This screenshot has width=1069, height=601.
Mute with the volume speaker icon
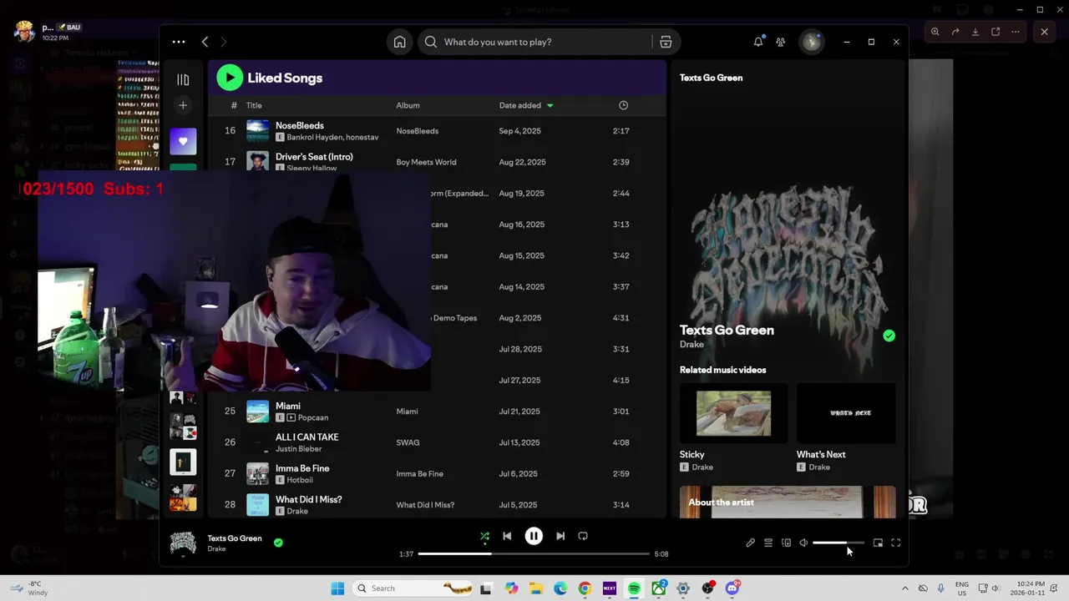coord(803,543)
